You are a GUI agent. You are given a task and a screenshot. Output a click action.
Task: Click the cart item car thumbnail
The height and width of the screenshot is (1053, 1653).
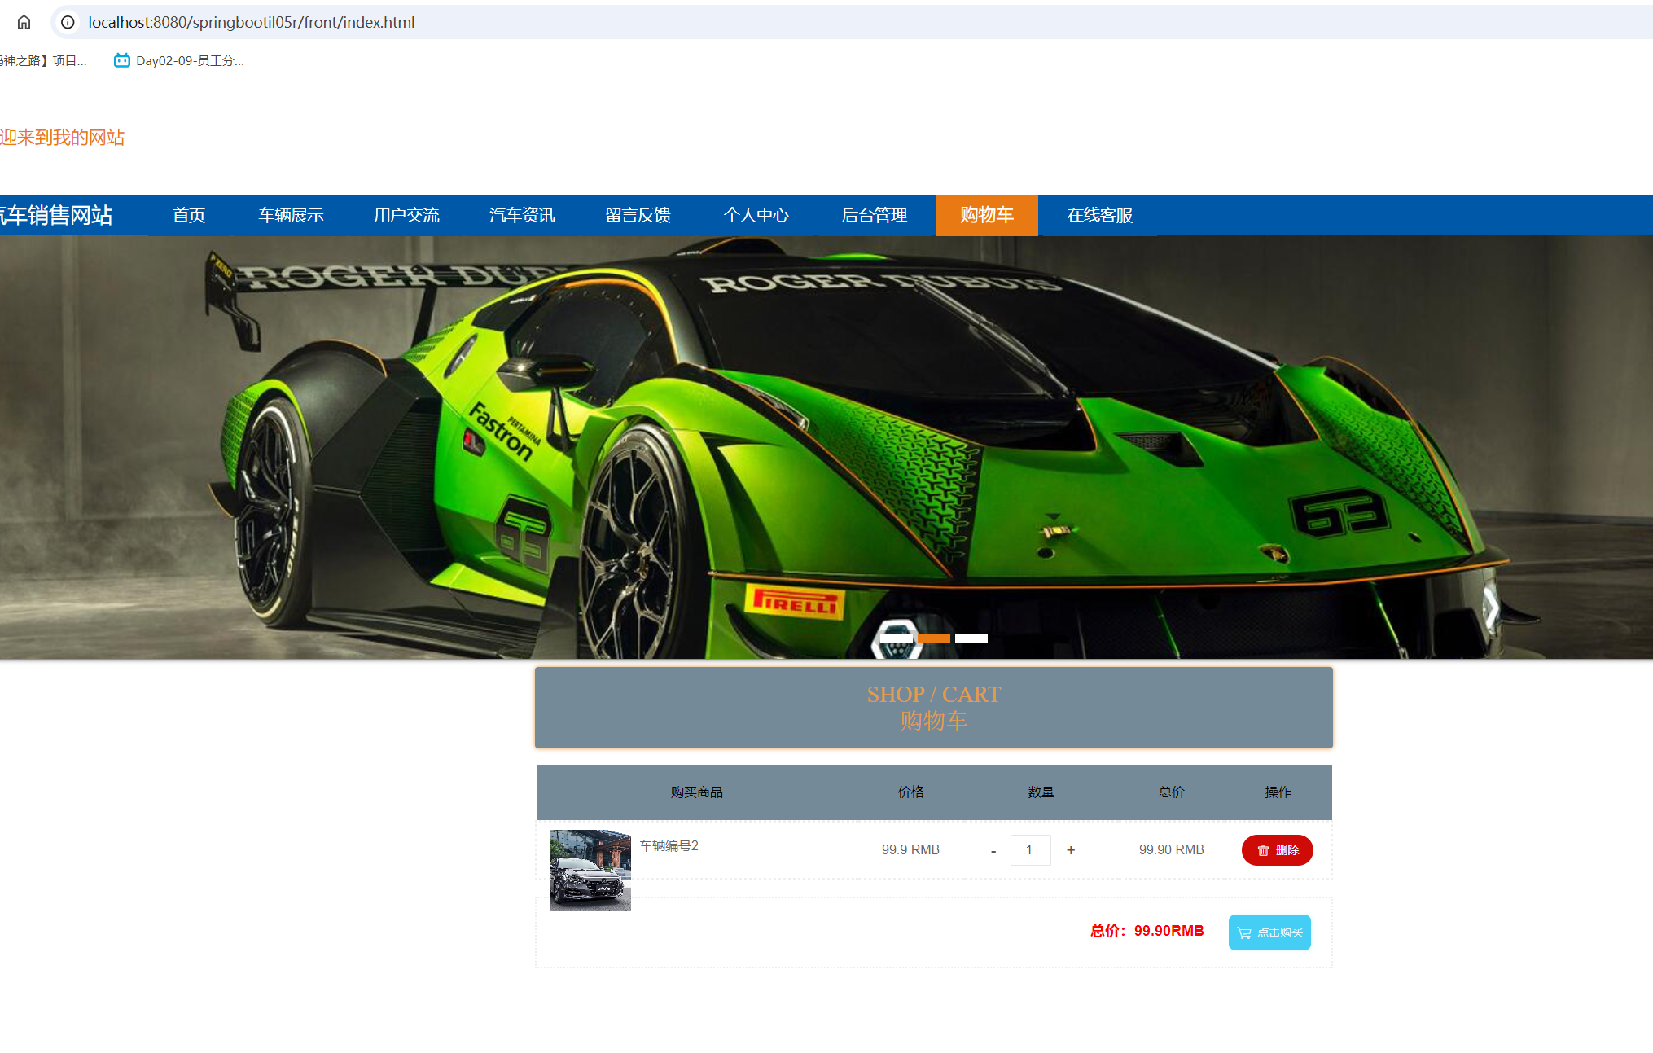click(x=590, y=870)
